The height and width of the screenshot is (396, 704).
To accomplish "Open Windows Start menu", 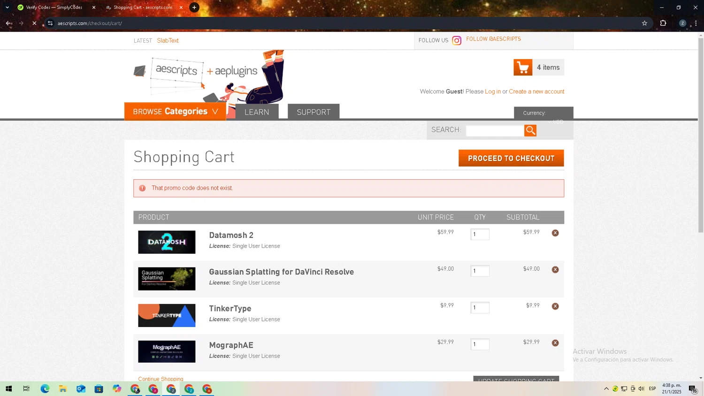I will tap(8, 388).
